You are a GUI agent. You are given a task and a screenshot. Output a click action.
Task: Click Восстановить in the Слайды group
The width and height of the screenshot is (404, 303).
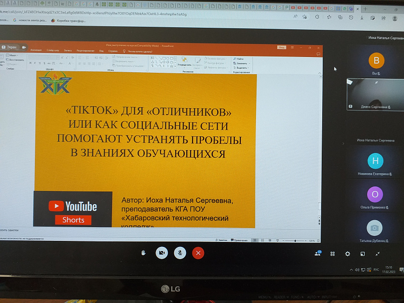(15, 60)
